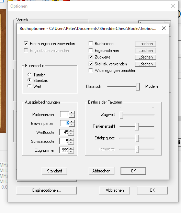
Task: Click the Zugnummer number field
Action: (64, 150)
